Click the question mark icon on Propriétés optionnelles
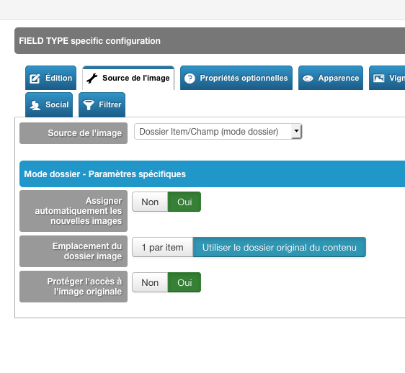 [x=190, y=78]
